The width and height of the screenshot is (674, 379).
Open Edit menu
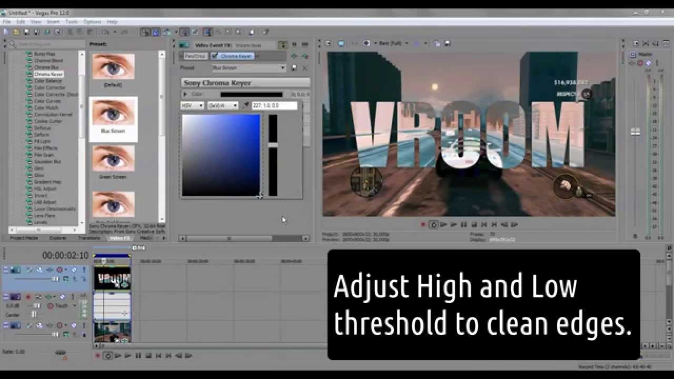coord(21,22)
